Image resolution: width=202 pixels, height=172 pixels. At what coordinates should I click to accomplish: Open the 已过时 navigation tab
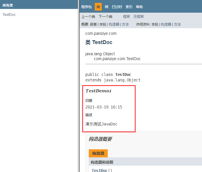[117, 7]
